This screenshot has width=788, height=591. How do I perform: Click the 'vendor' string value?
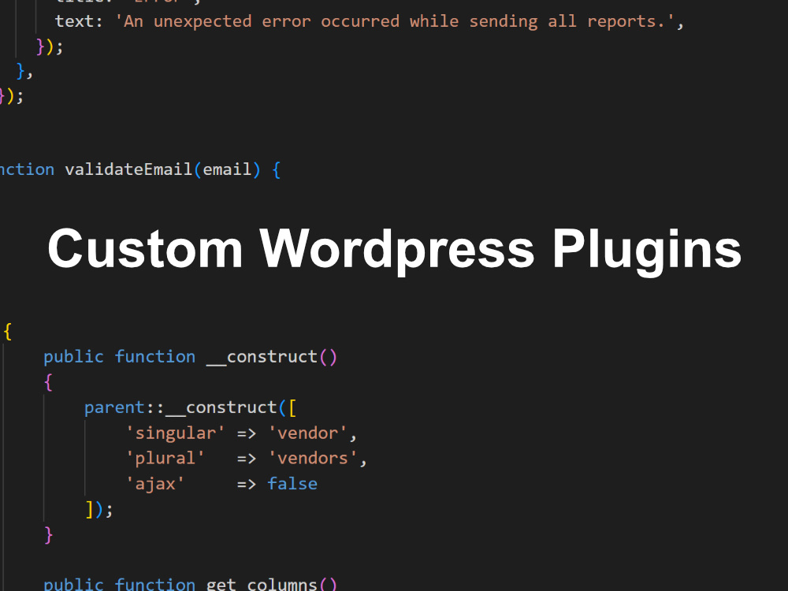pyautogui.click(x=307, y=433)
